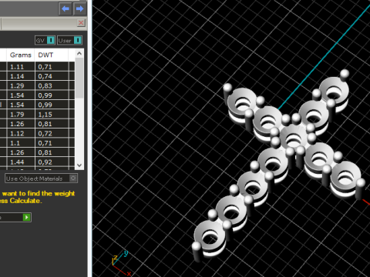Select the 1.29 grams cell
370x277 pixels.
21,86
